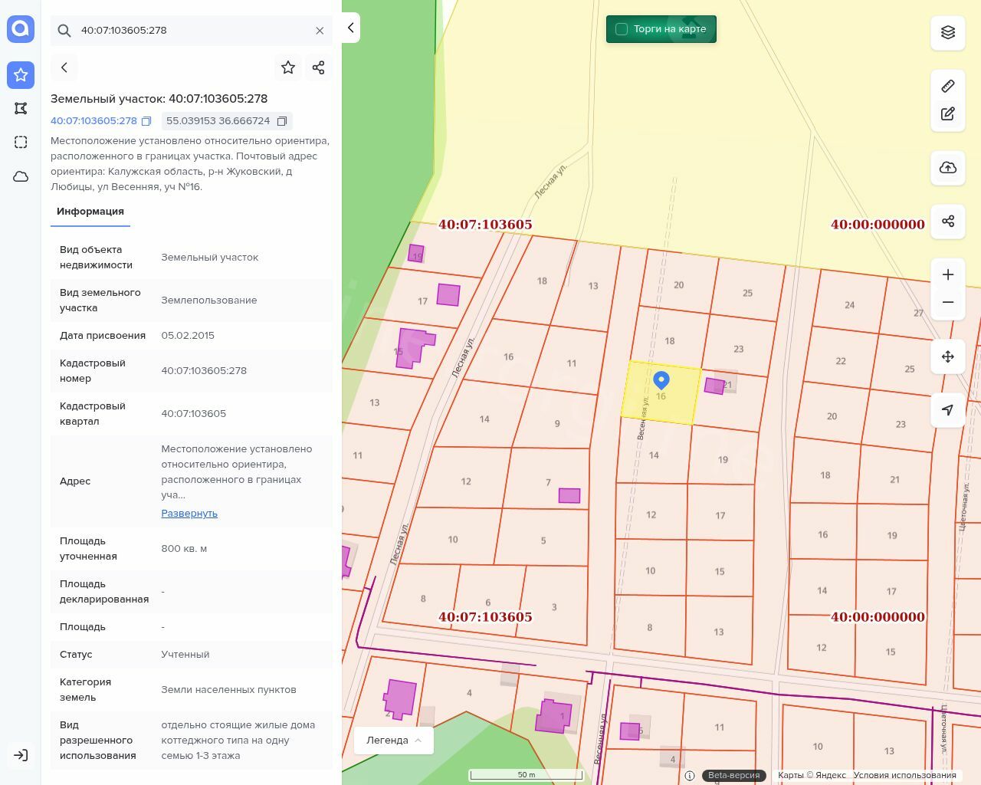This screenshot has height=785, width=981.
Task: Open the map layers panel
Action: 947,32
